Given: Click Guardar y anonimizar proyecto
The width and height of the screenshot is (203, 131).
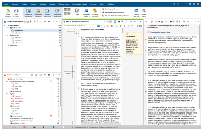Looking at the screenshot, I should click(113, 12).
